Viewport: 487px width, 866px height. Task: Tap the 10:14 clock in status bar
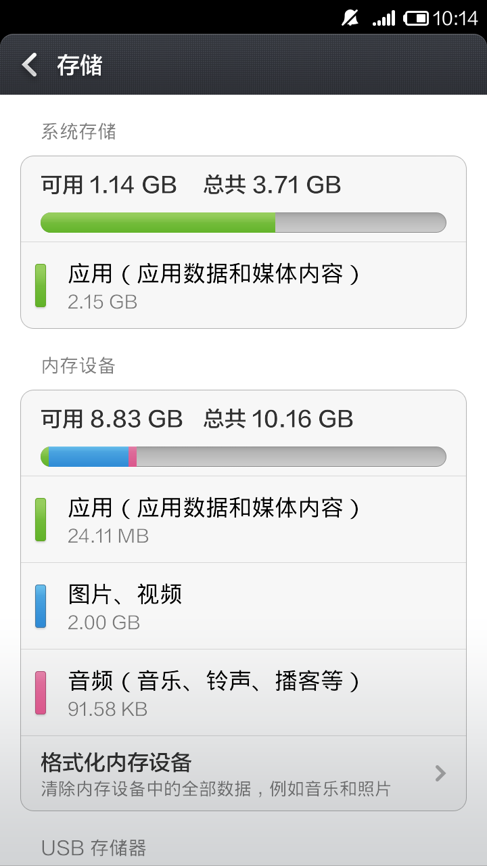(455, 18)
